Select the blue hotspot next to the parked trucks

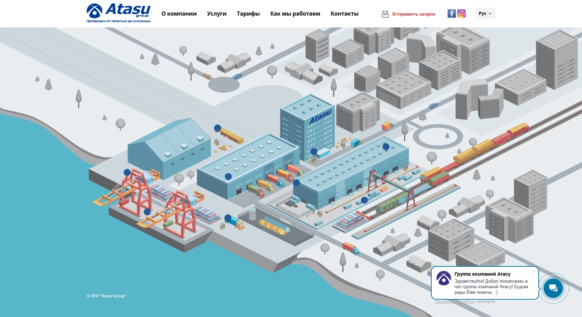(297, 183)
